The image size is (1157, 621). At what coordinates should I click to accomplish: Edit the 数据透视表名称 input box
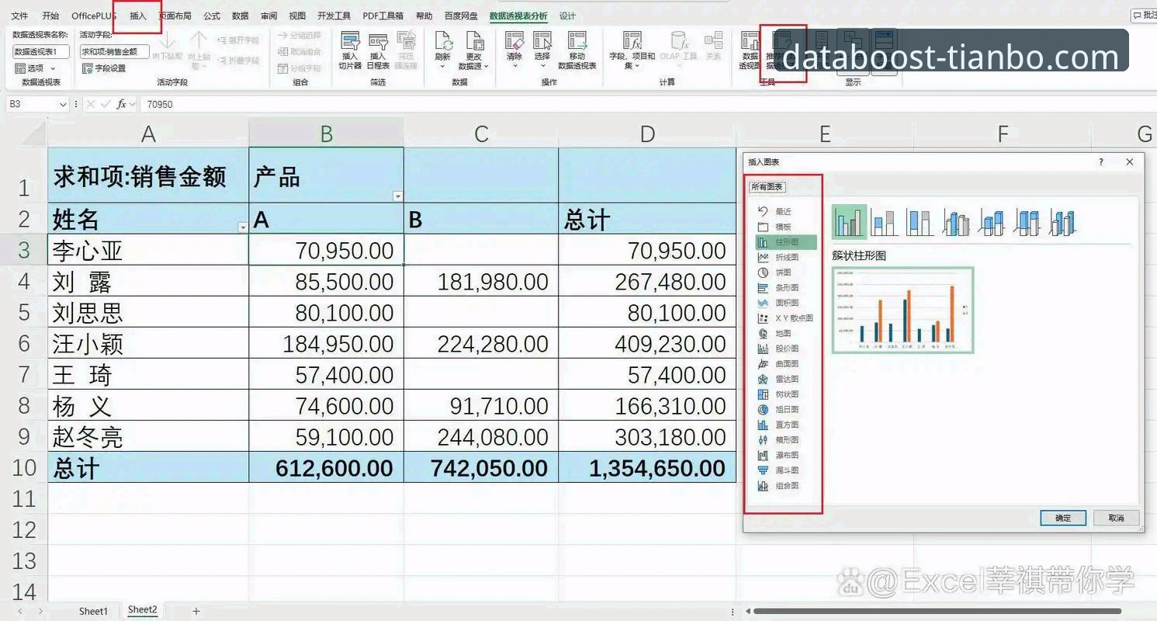pos(41,51)
